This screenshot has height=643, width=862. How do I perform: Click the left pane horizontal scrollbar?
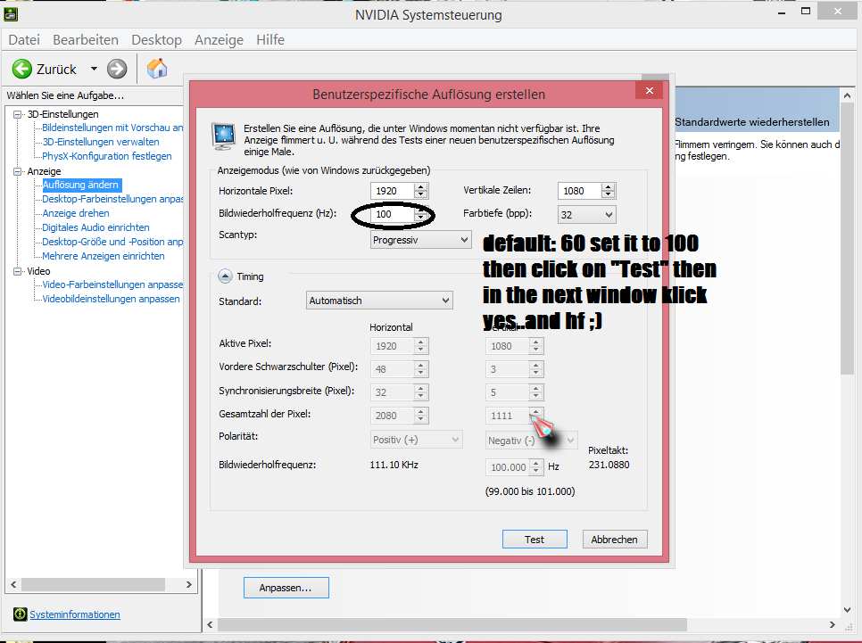coord(94,584)
